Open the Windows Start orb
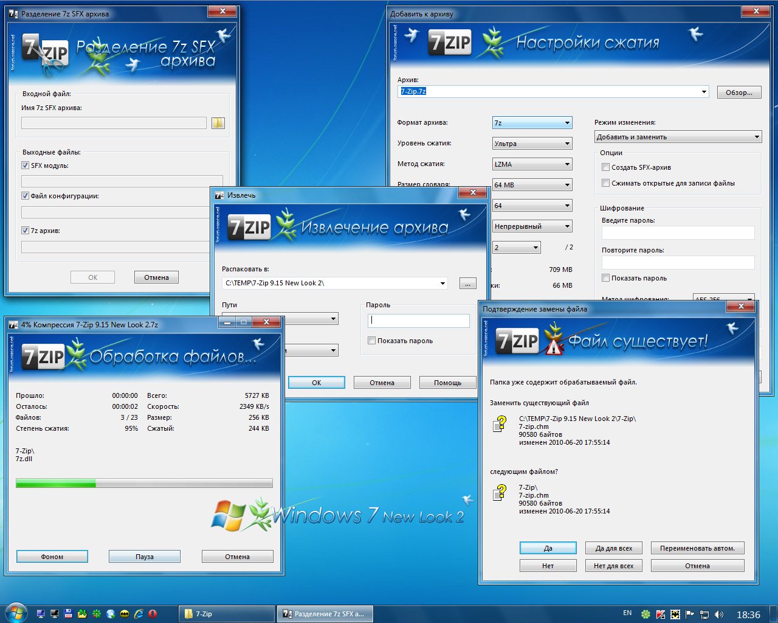778x623 pixels. pos(15,613)
